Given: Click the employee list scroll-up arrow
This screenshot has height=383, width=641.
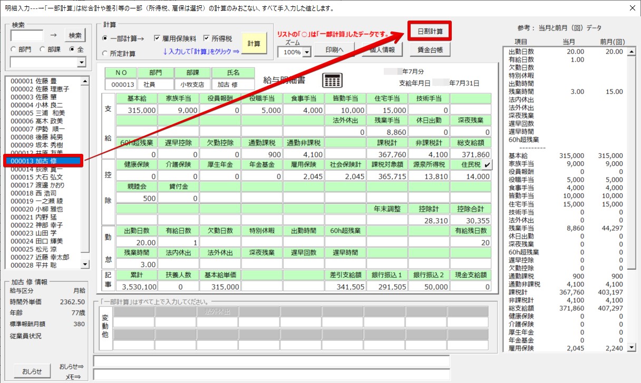Looking at the screenshot, I should pos(84,81).
